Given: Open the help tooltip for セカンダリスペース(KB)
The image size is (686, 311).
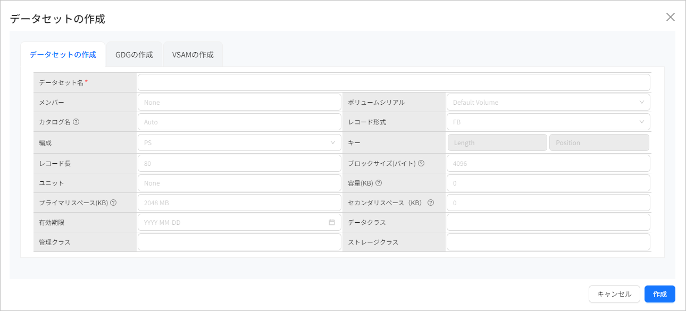Looking at the screenshot, I should tap(431, 202).
